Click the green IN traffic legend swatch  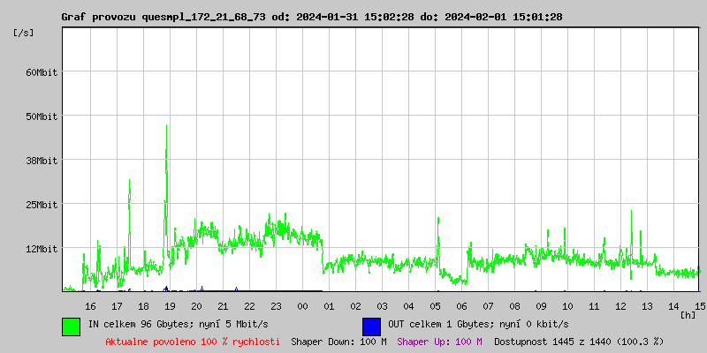point(71,326)
